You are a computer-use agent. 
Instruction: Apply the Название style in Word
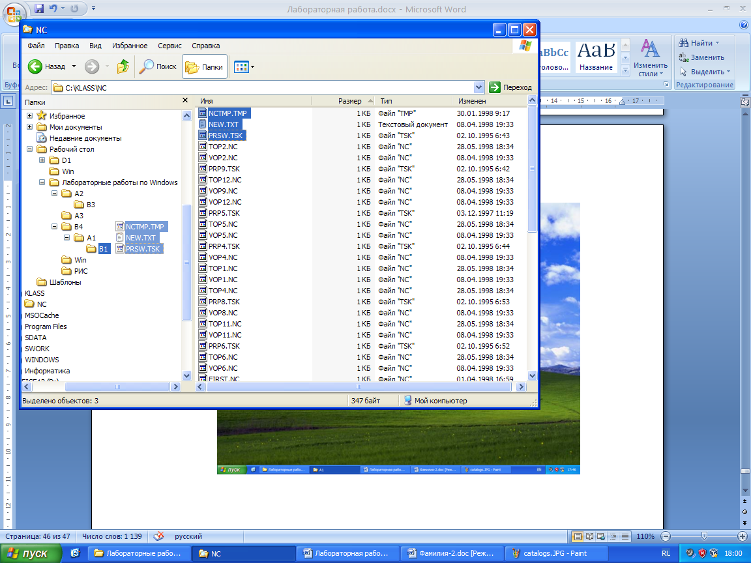(596, 56)
